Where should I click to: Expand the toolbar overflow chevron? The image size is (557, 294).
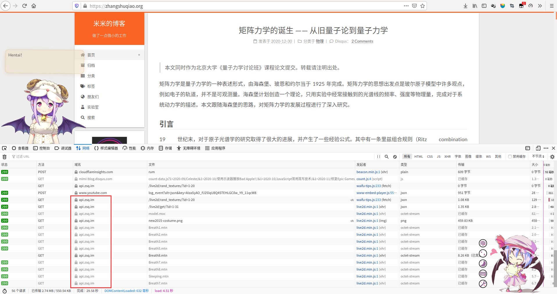(540, 6)
